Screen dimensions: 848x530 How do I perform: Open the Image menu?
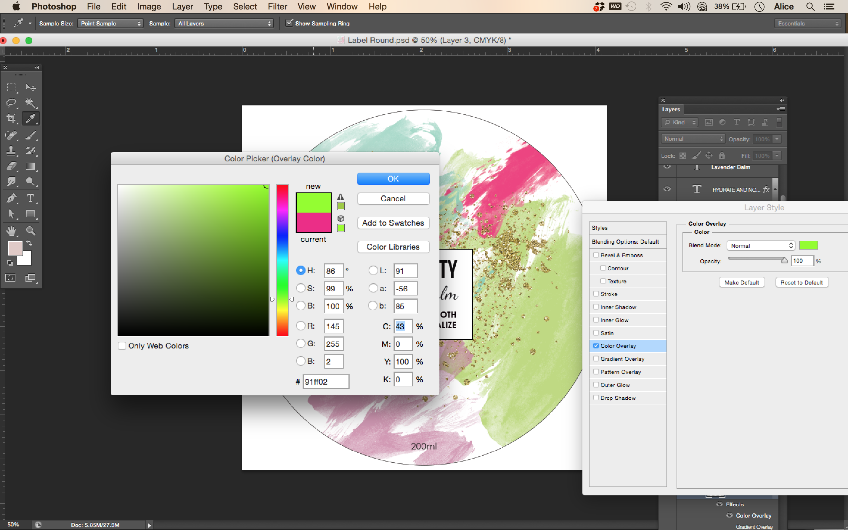tap(149, 6)
